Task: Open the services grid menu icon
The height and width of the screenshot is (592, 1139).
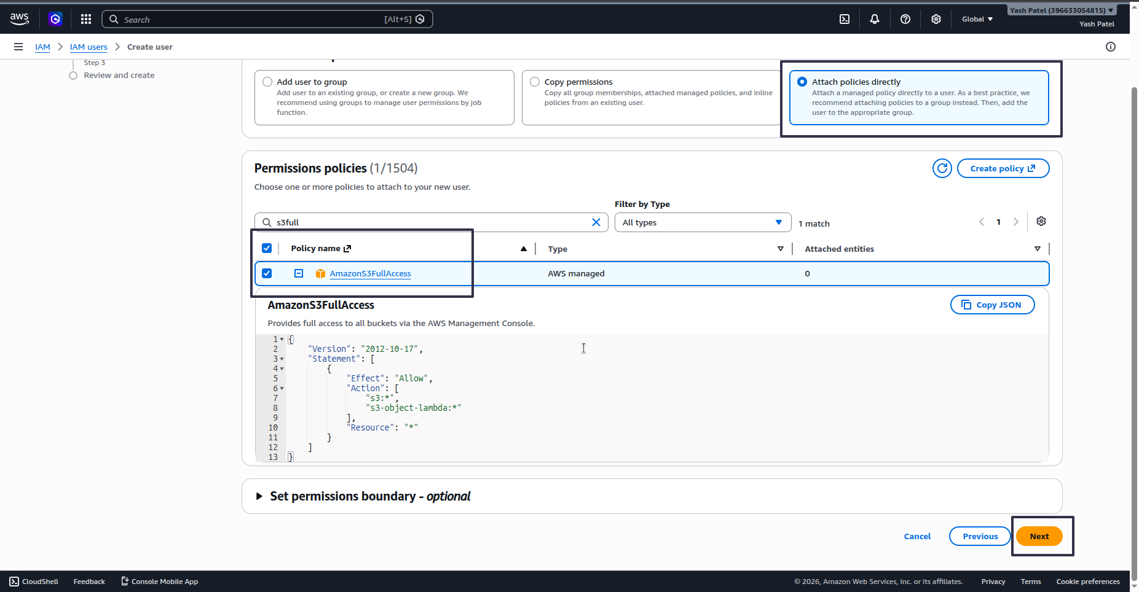Action: pos(86,19)
